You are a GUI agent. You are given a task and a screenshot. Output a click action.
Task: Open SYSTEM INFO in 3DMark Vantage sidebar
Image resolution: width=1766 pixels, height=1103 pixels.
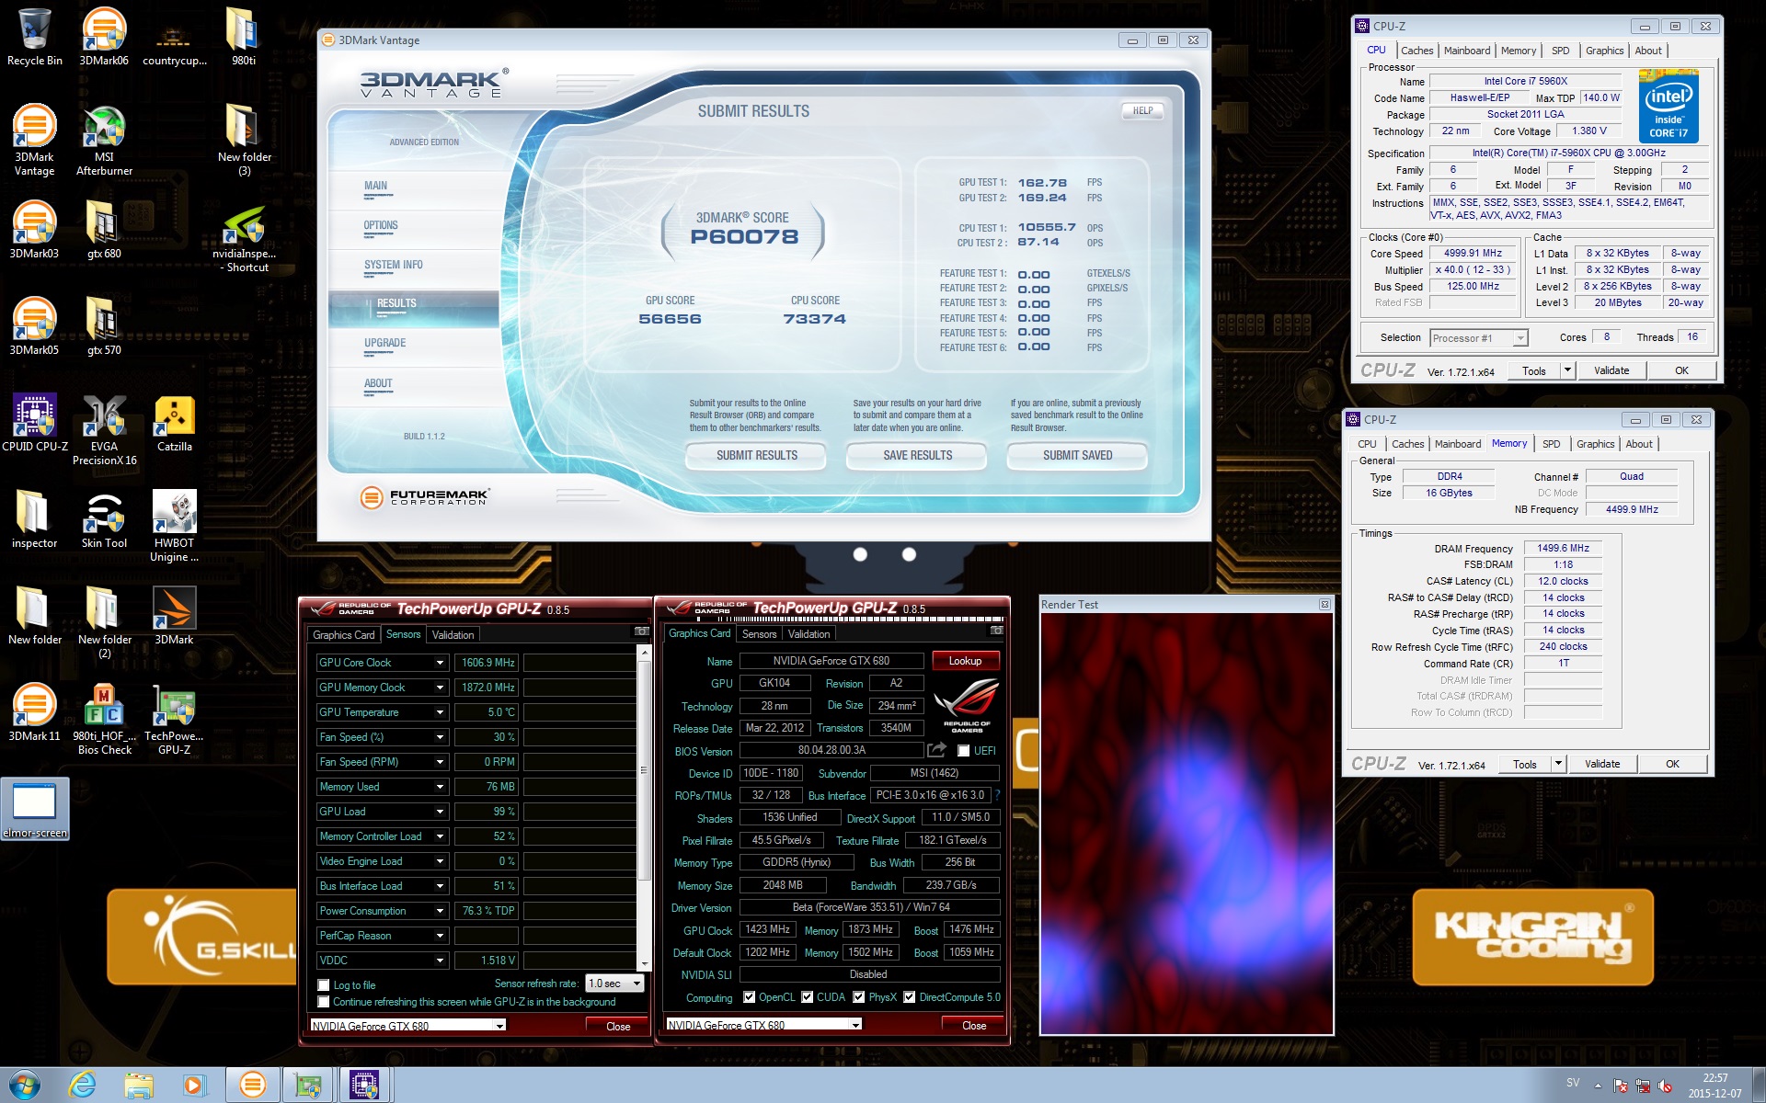coord(394,266)
